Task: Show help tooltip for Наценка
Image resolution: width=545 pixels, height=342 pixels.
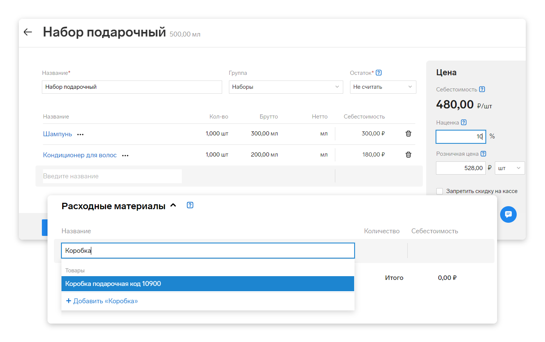Action: (x=464, y=122)
